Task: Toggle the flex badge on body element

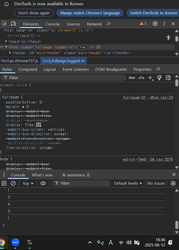Action: click(83, 47)
